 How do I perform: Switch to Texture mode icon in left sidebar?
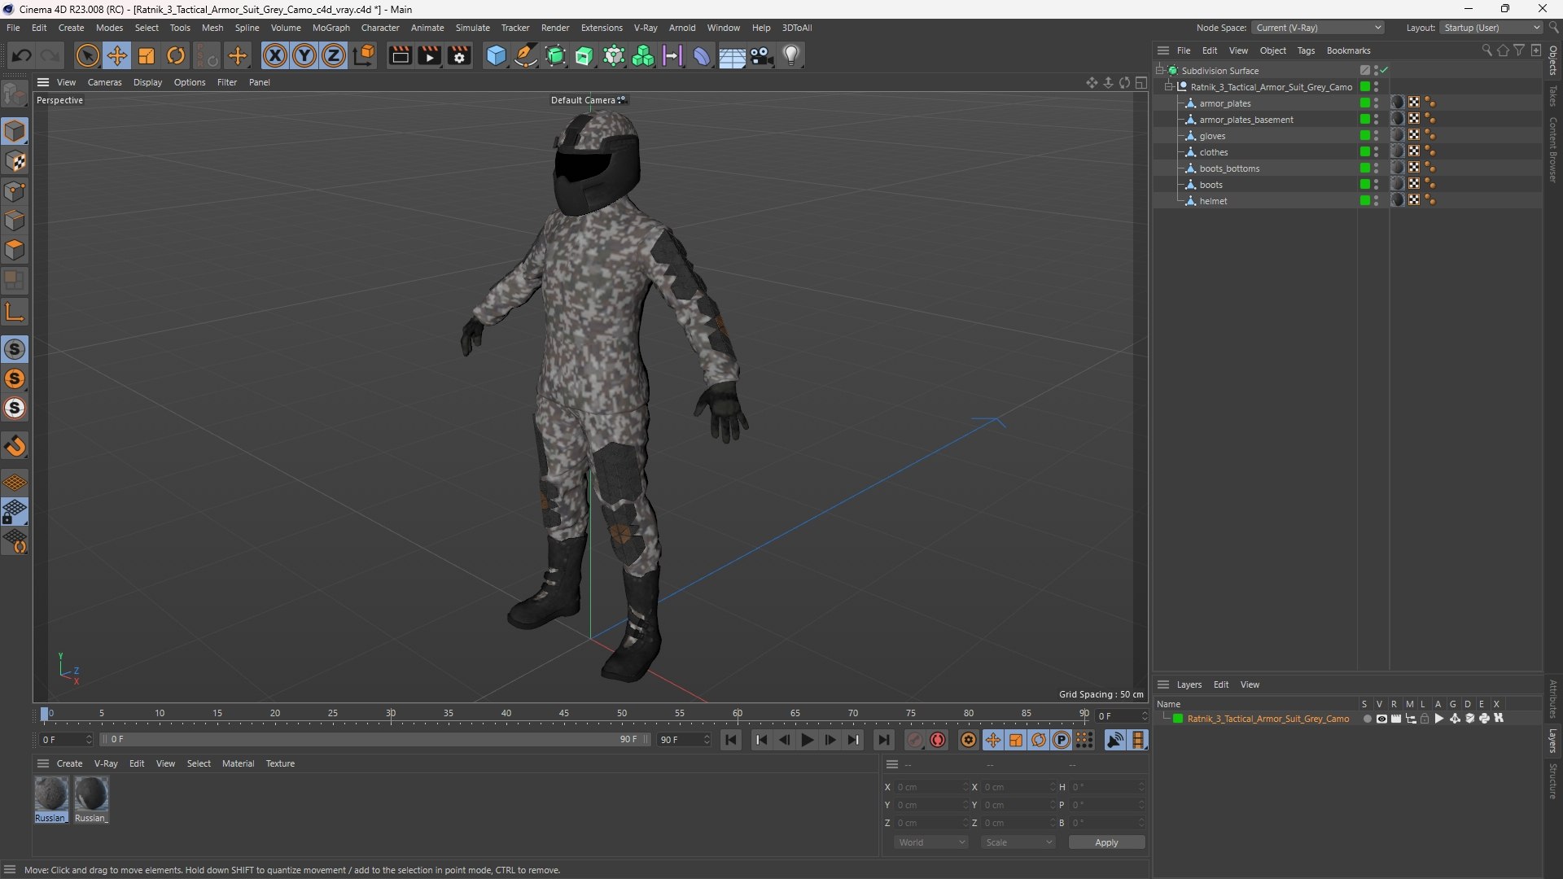click(15, 161)
